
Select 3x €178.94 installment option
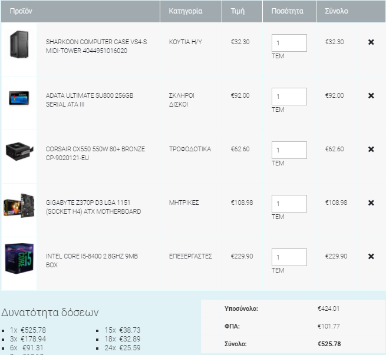pyautogui.click(x=28, y=339)
